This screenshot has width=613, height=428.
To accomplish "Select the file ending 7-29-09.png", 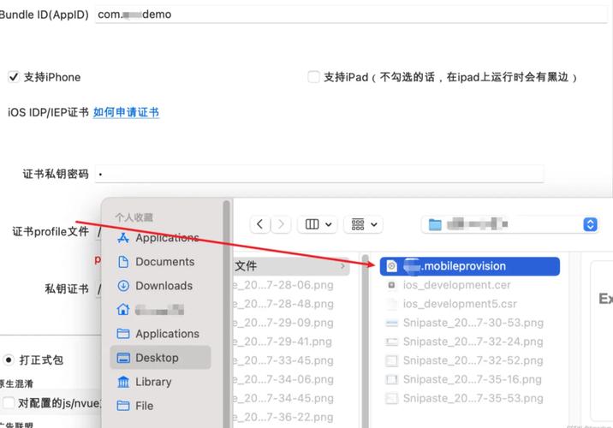I will tap(283, 323).
